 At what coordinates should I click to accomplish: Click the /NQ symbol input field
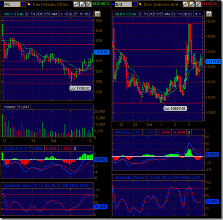point(12,4)
